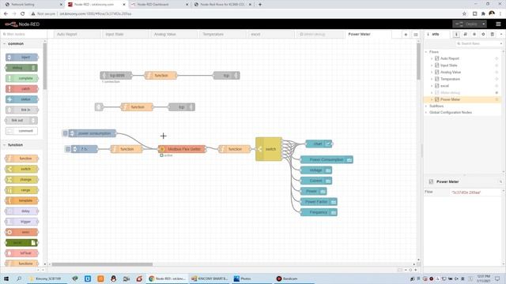Switch to the Temperature flow tab
The image size is (506, 284).
coord(222,34)
